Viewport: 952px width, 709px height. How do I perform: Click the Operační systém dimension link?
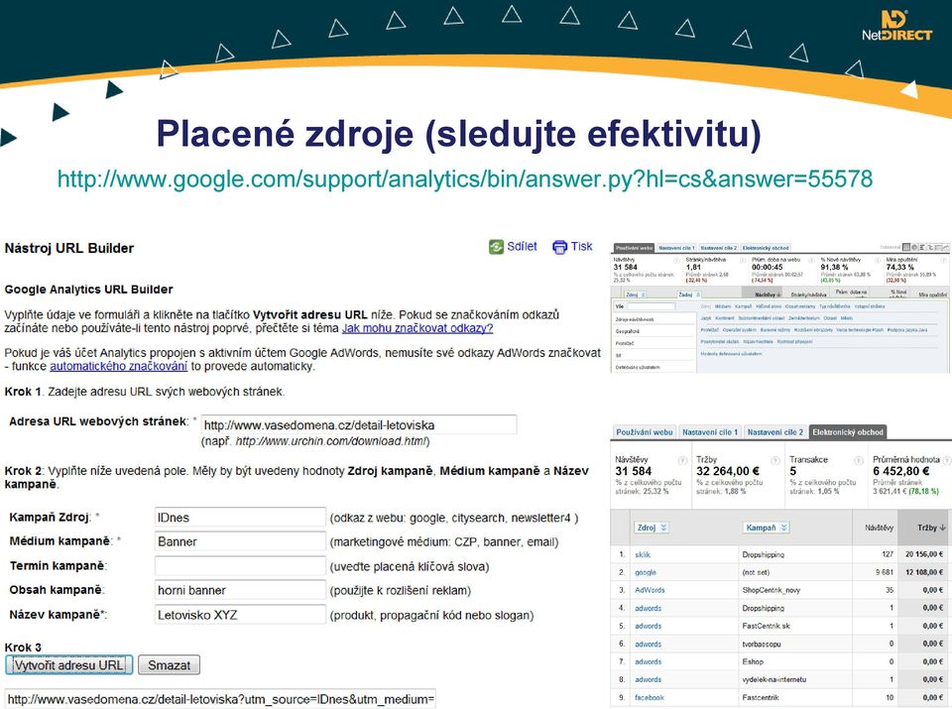[x=740, y=329]
